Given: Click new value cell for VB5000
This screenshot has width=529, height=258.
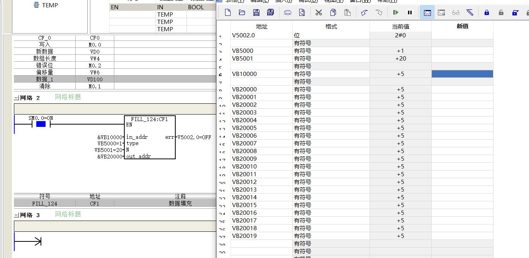Looking at the screenshot, I should pos(462,51).
